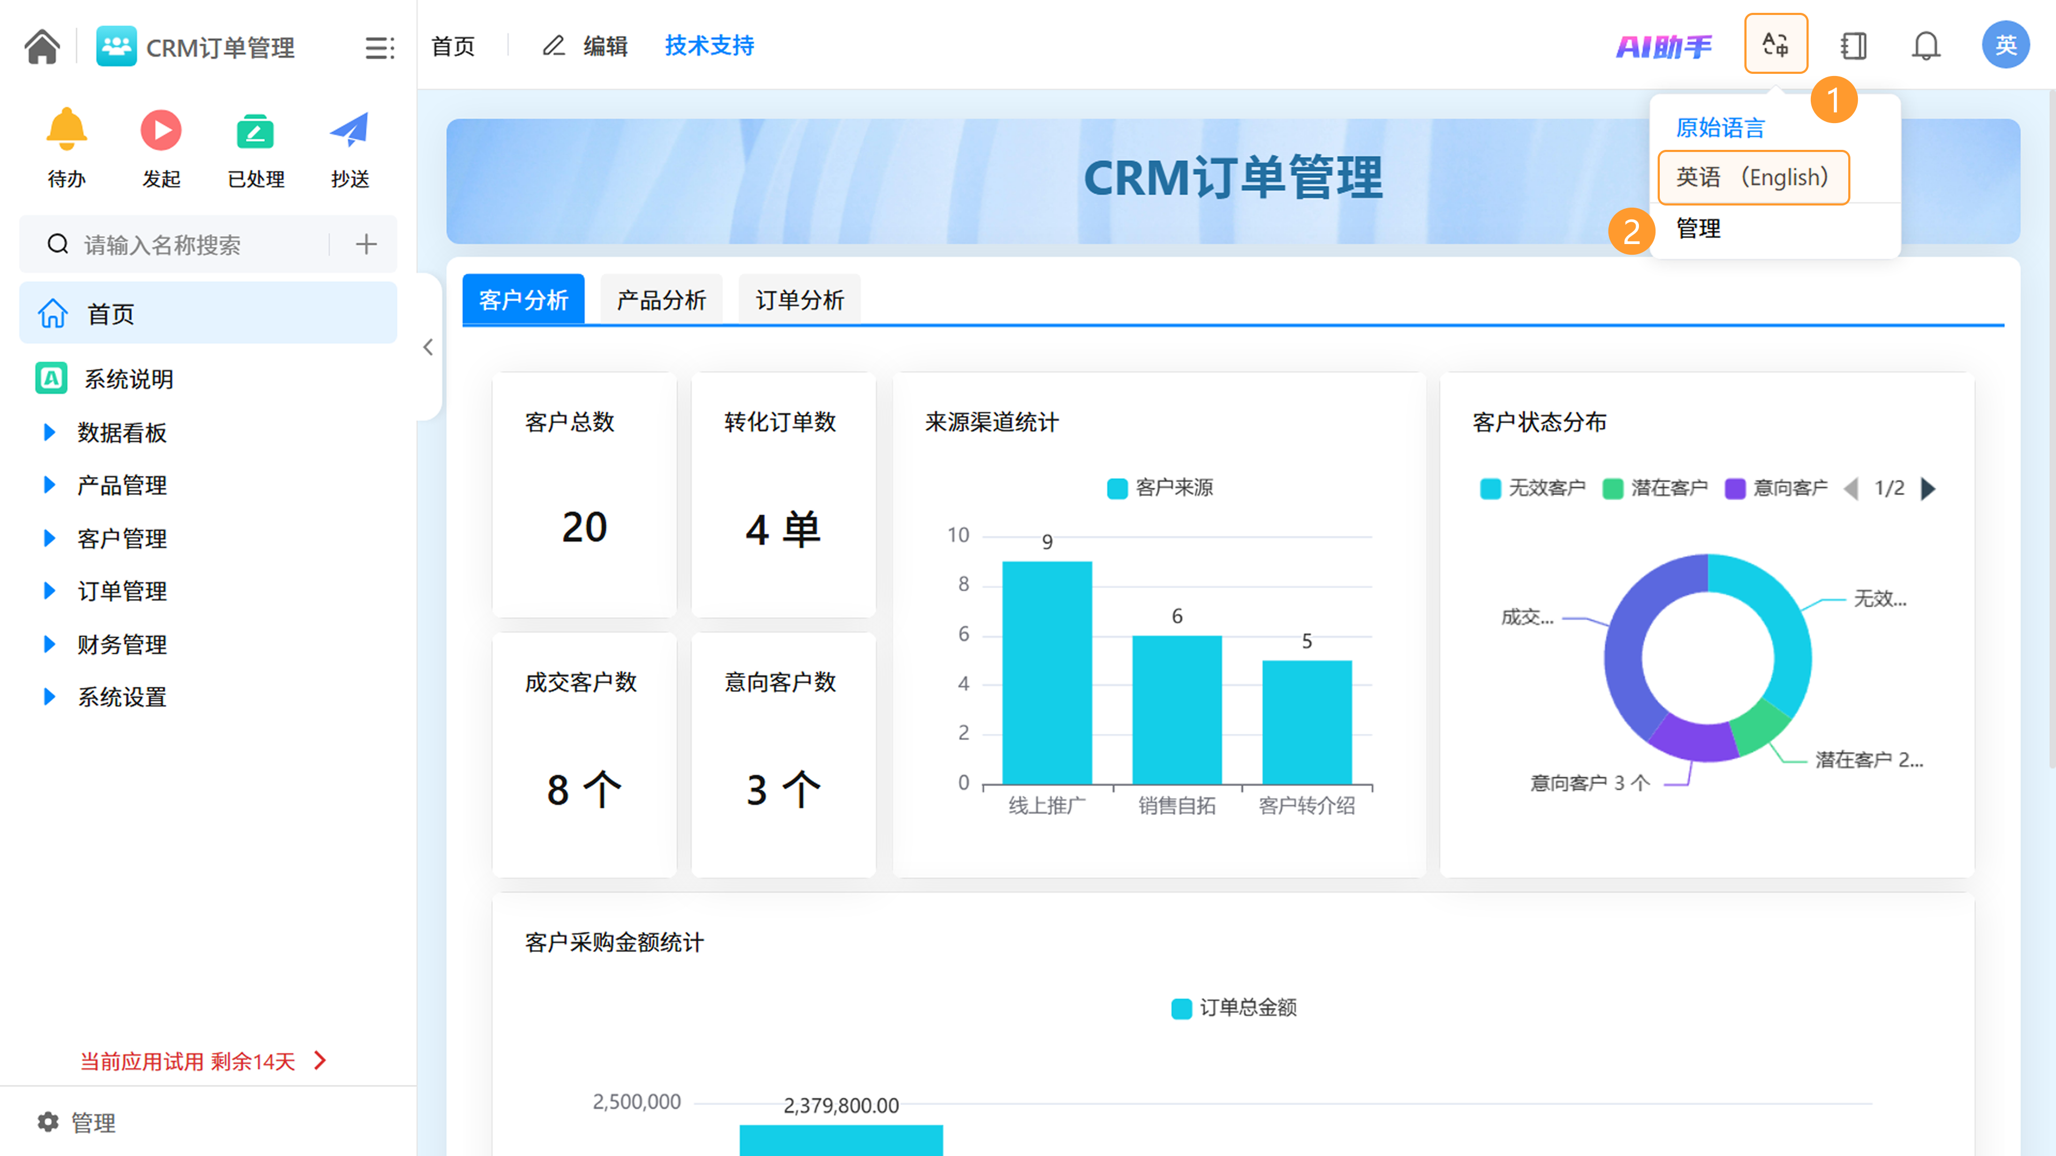Open the 抄送 paper plane icon
2056x1156 pixels.
(350, 129)
